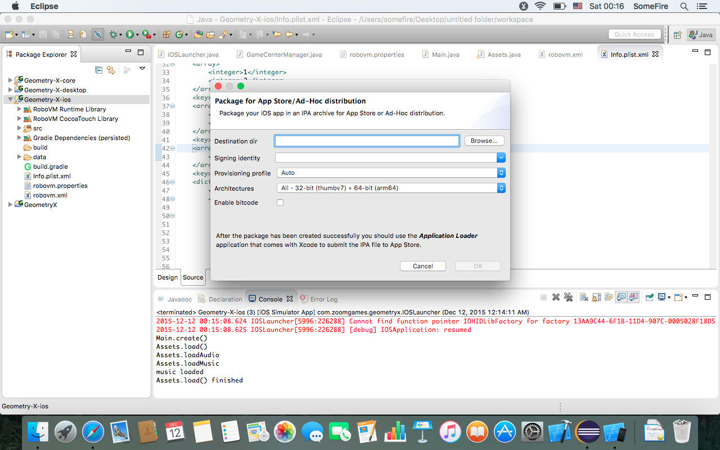Click Remove All Terminated Launches icon
This screenshot has height=450, width=720.
[x=568, y=297]
